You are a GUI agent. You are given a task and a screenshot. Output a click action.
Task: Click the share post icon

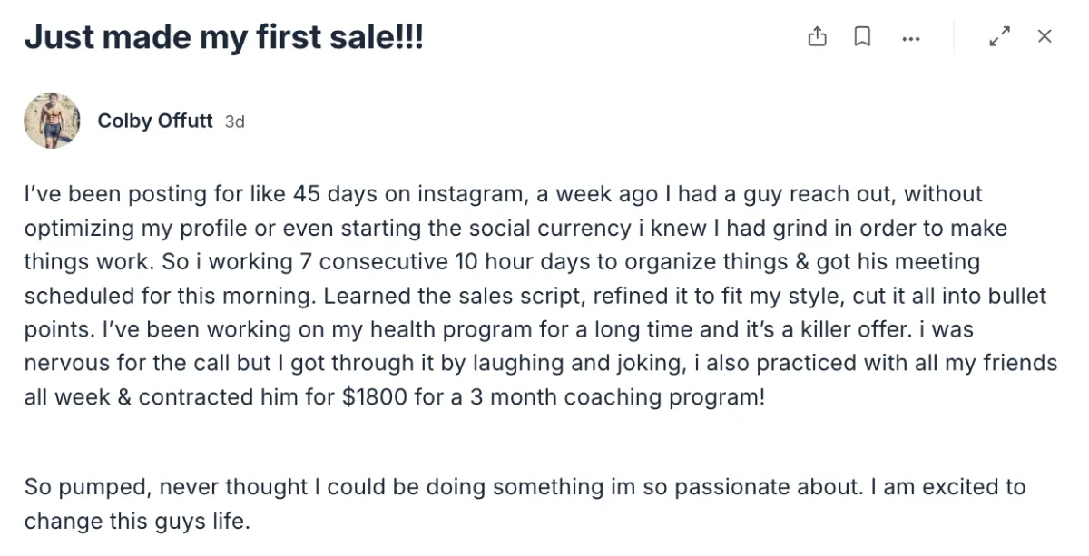(x=817, y=37)
